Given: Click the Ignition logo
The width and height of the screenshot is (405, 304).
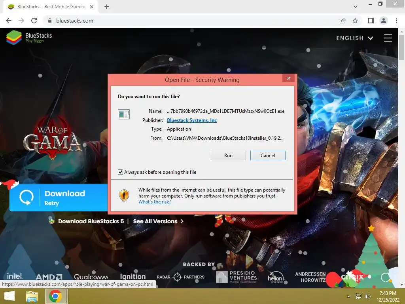Looking at the screenshot, I should (133, 277).
